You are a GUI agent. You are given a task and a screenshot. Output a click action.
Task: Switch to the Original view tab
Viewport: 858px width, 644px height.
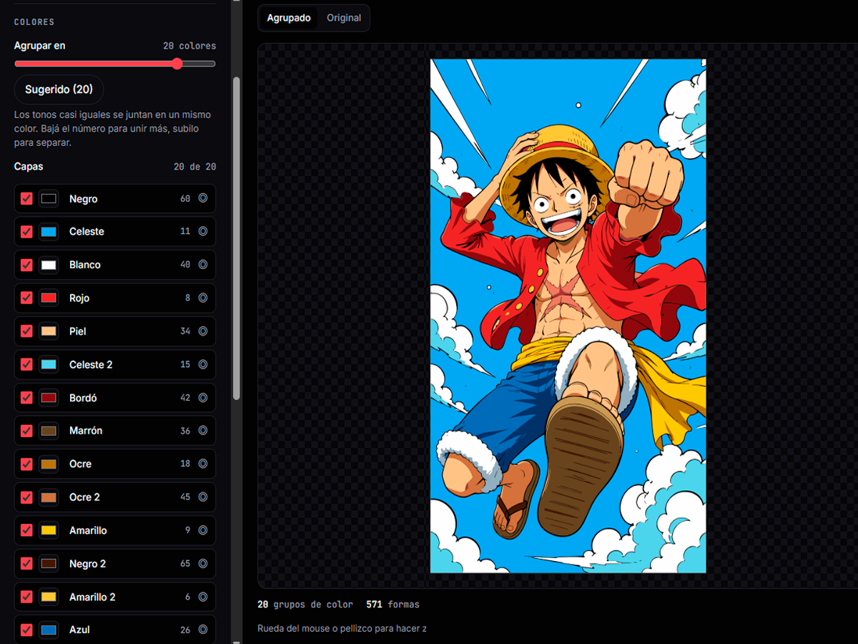pyautogui.click(x=344, y=18)
